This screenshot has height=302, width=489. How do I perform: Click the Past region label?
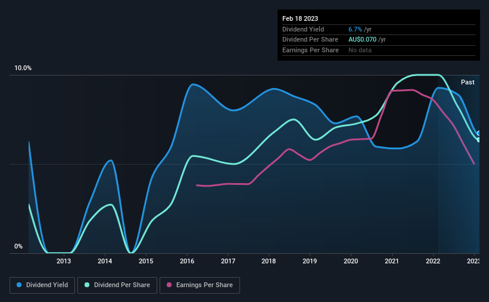[x=468, y=82]
